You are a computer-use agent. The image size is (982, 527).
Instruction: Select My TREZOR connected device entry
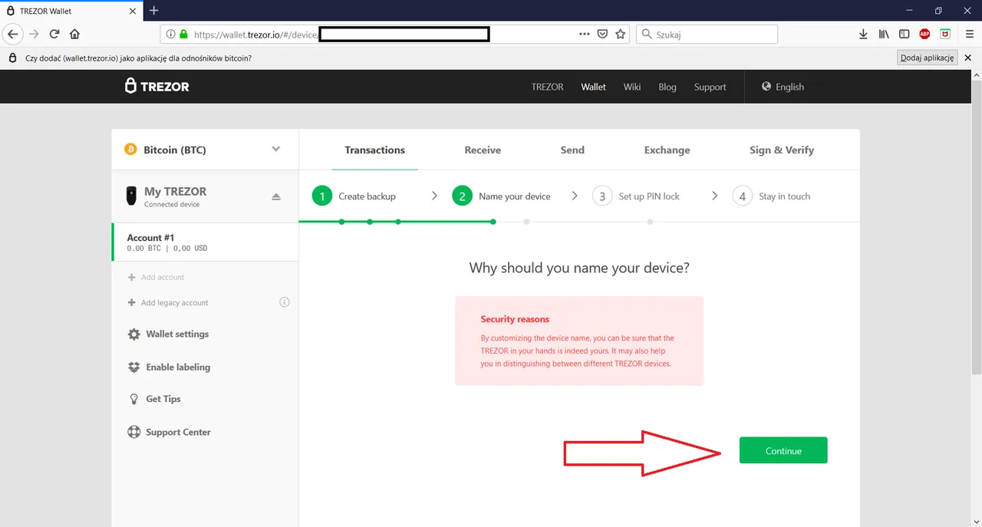point(205,196)
